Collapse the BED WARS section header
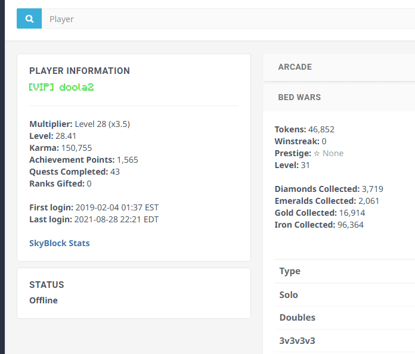 [339, 97]
